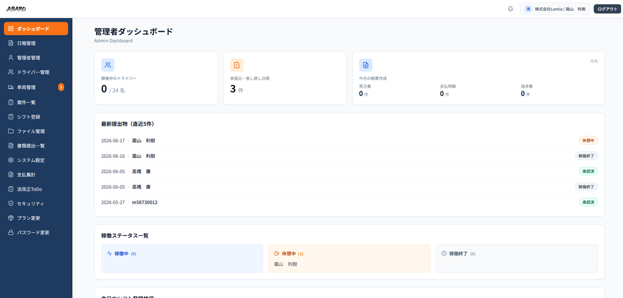Click the folder icon for ファイル管理
Screen dimensions: 623x298
coord(11,131)
